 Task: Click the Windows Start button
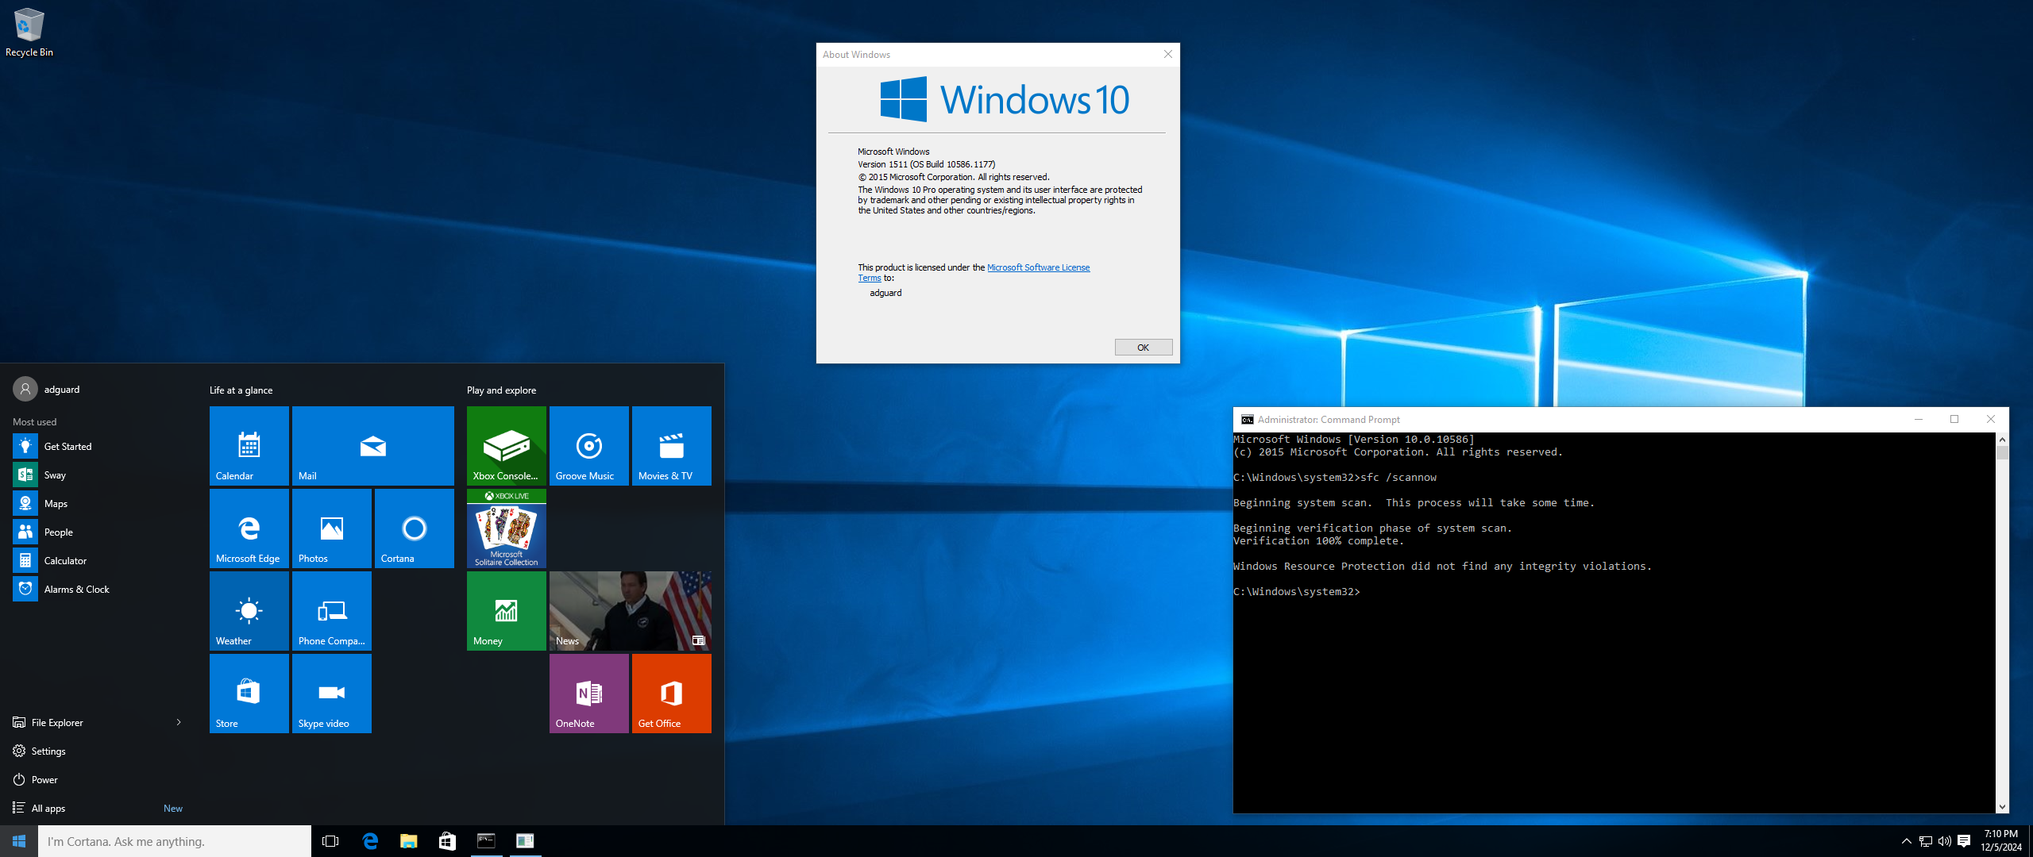[x=19, y=841]
